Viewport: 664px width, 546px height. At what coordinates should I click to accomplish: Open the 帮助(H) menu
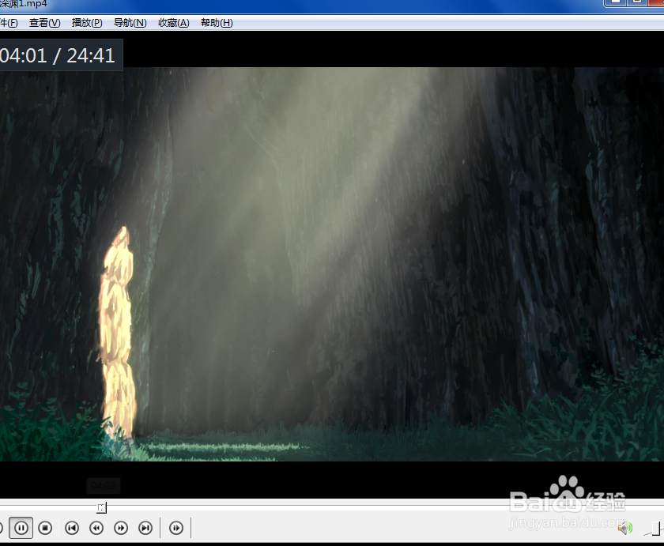tap(217, 23)
